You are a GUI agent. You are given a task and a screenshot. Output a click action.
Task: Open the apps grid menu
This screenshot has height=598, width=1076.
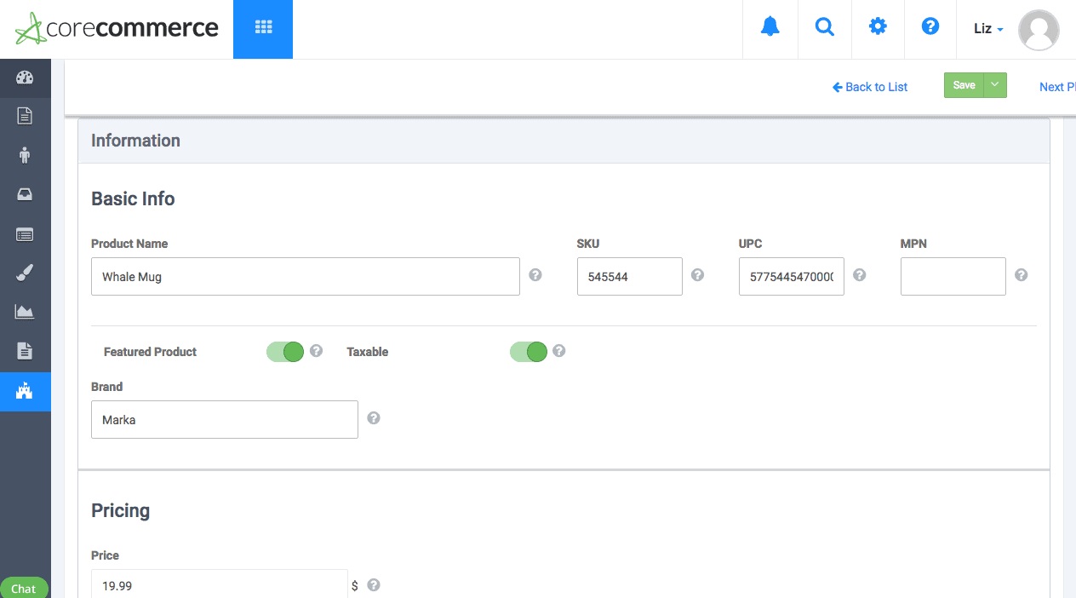tap(263, 29)
